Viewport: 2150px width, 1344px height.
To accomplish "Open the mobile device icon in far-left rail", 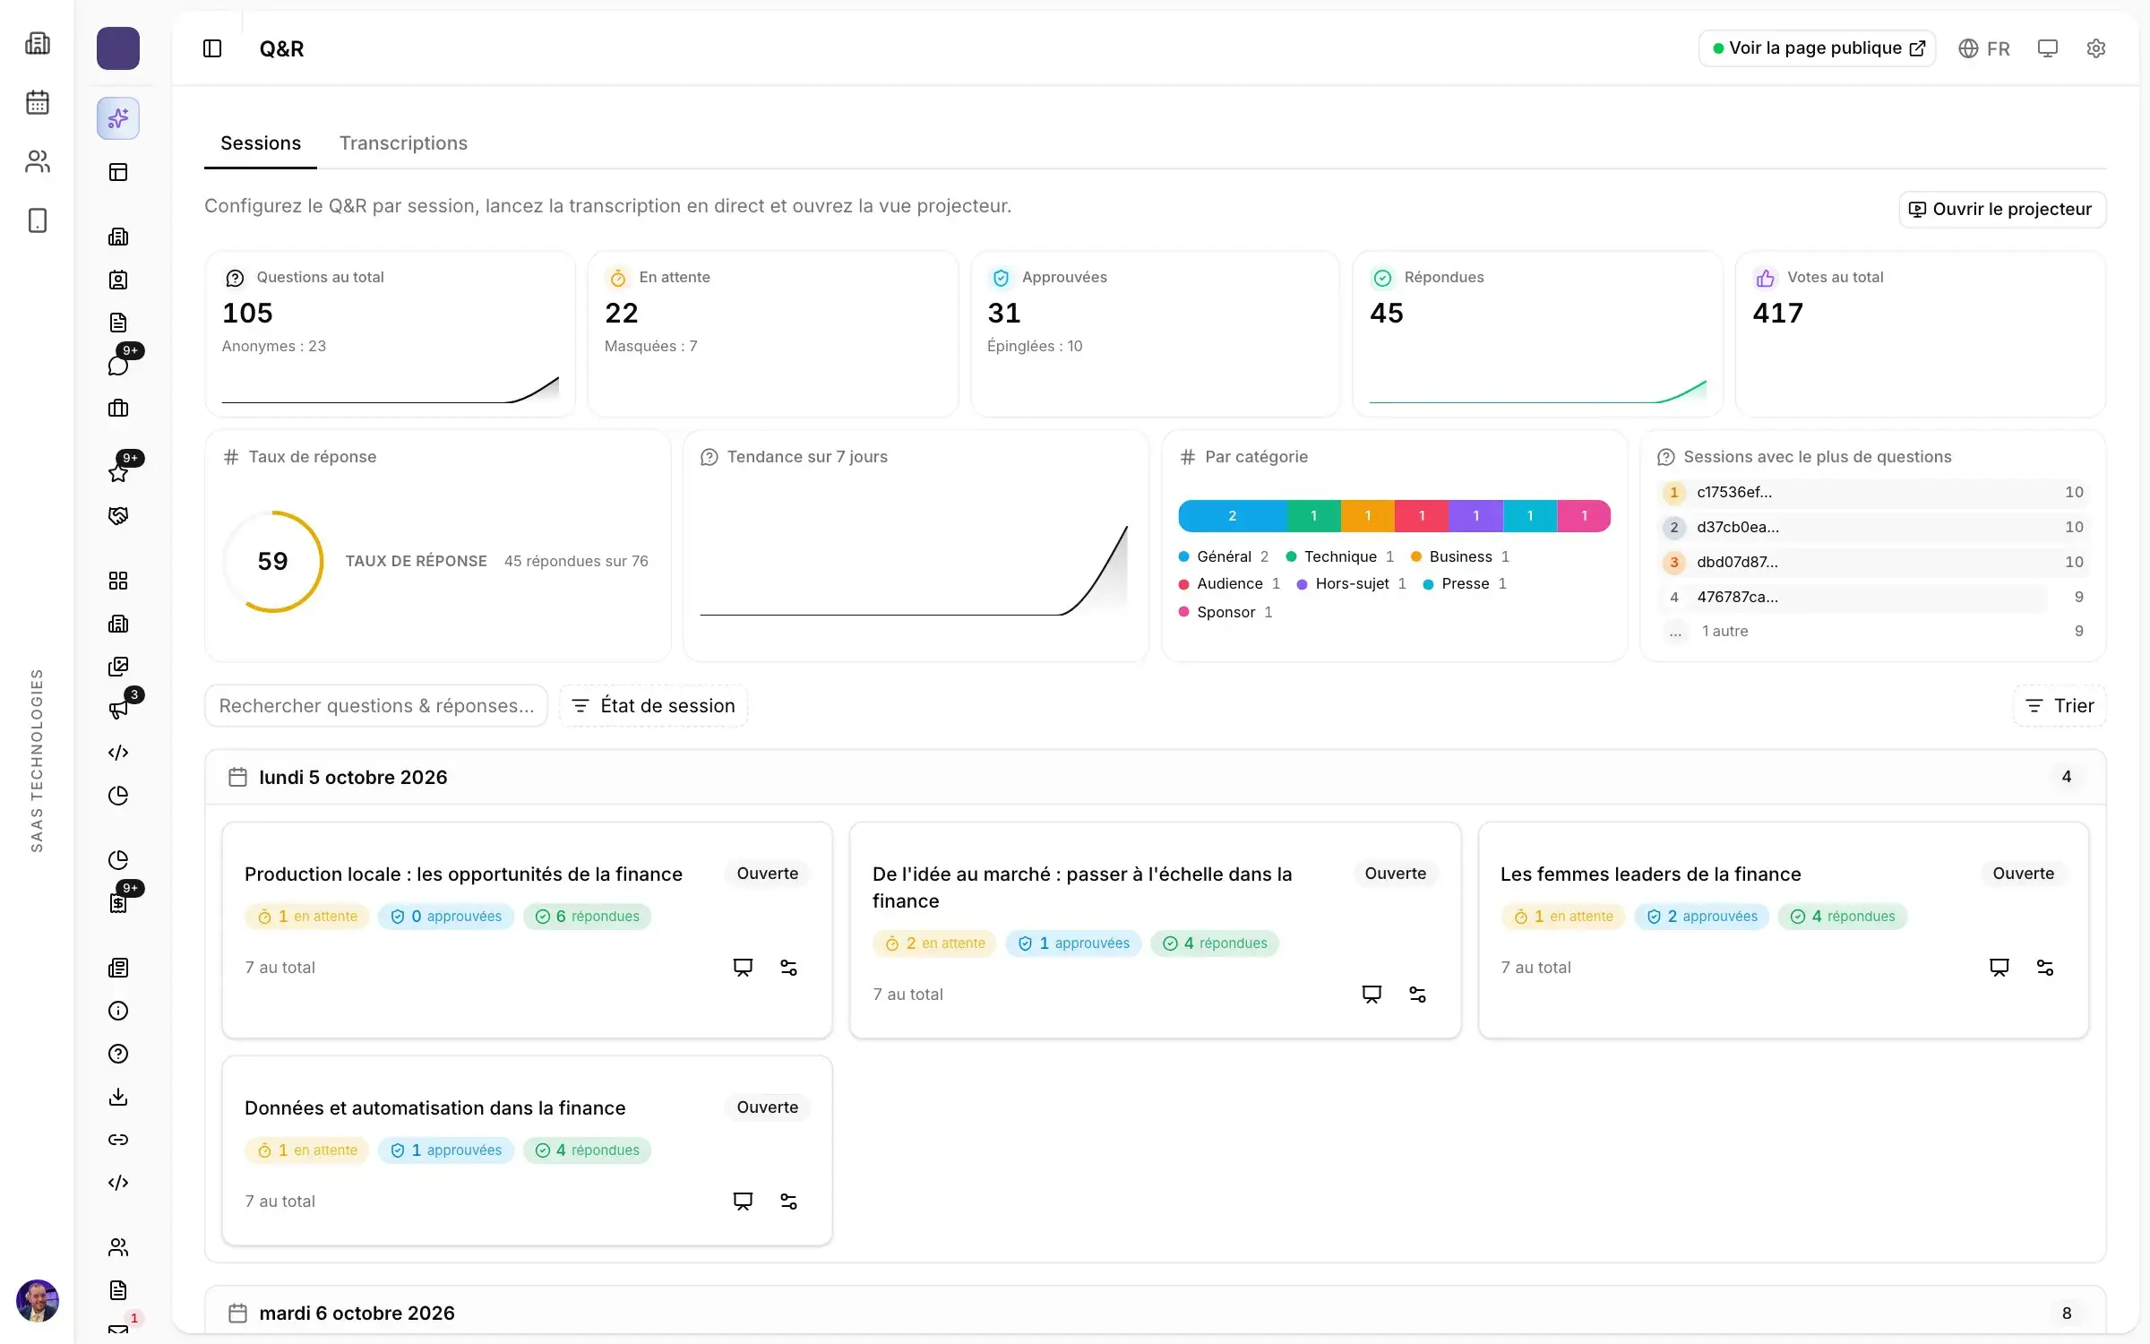I will click(x=38, y=220).
